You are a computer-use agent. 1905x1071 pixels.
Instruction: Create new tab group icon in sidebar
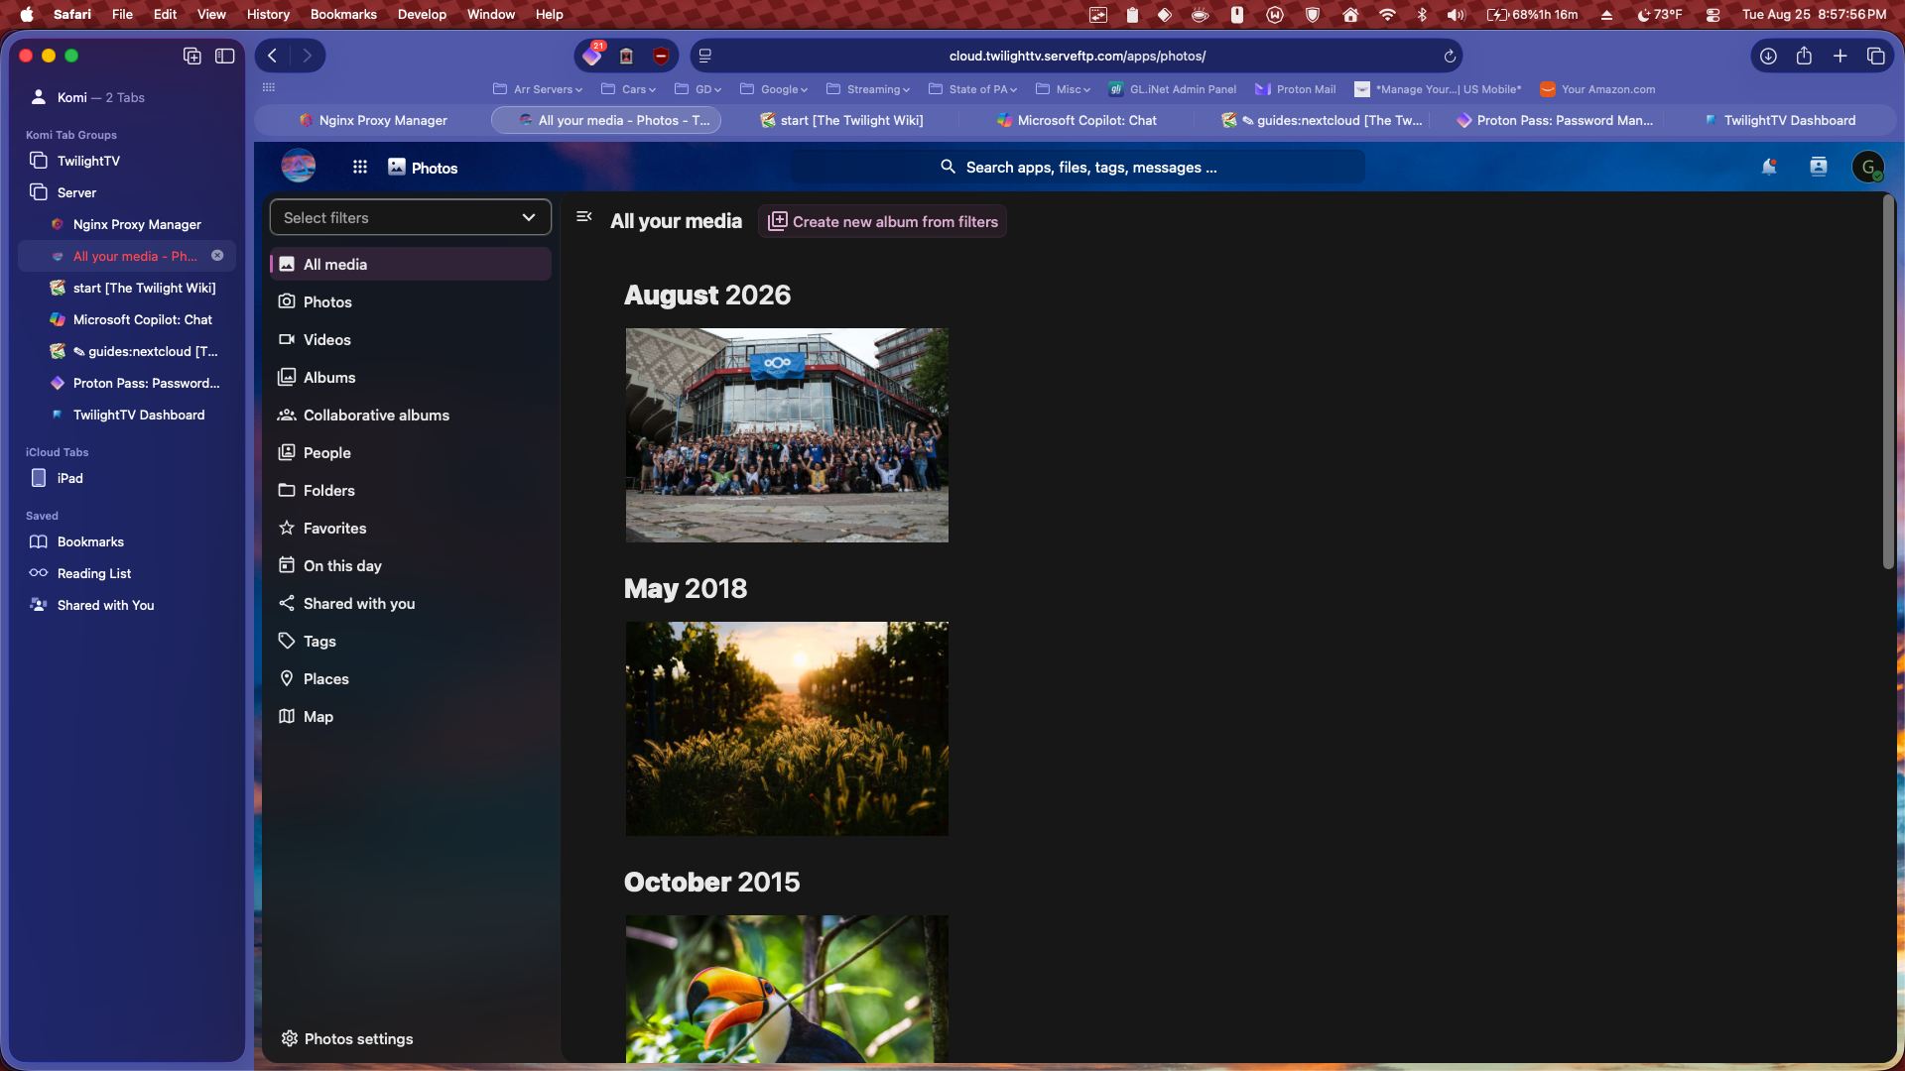tap(192, 57)
